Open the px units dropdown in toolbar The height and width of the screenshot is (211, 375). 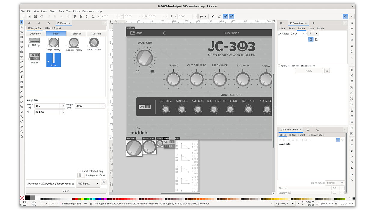coord(204,17)
